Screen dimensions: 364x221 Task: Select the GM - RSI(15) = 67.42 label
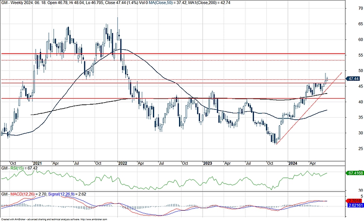pyautogui.click(x=20, y=168)
